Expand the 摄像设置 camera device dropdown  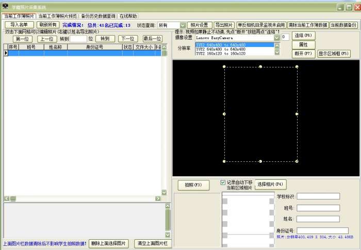tap(277, 38)
